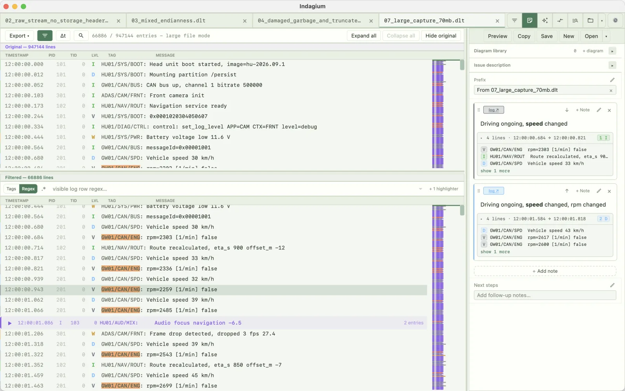Collapse the 4 lines 12:00:01.584 block
The width and height of the screenshot is (625, 391).
481,219
